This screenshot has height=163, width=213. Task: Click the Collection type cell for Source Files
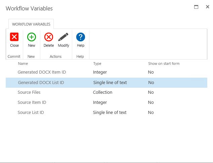point(102,92)
